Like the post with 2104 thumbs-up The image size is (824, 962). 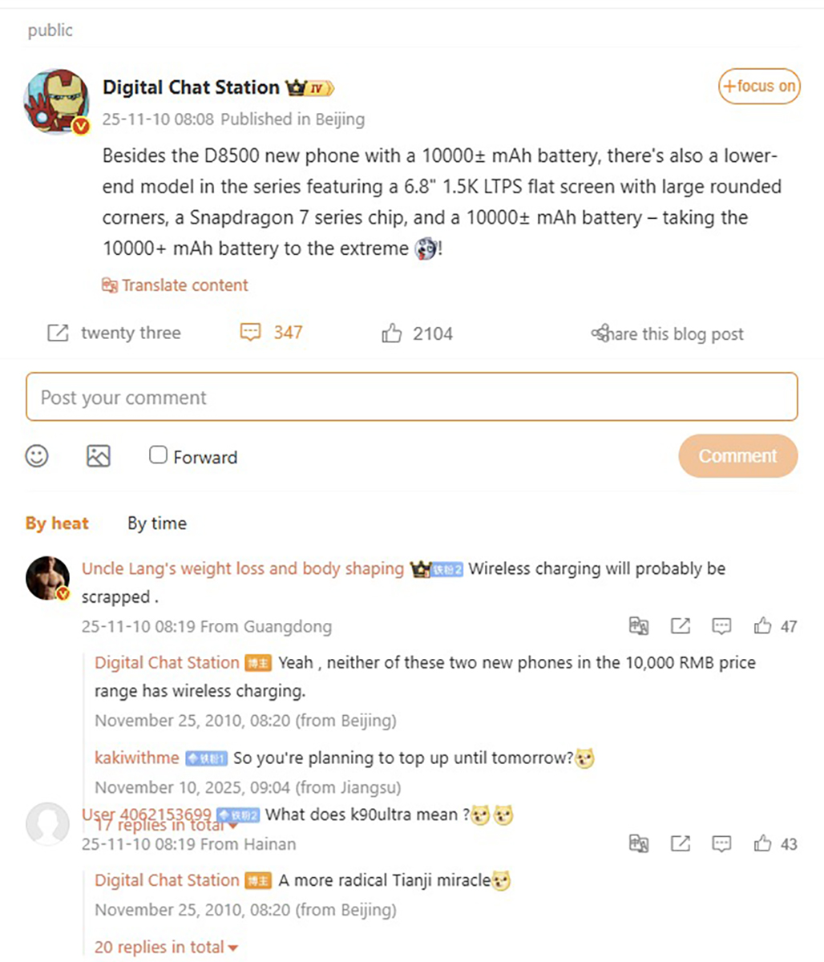click(391, 333)
